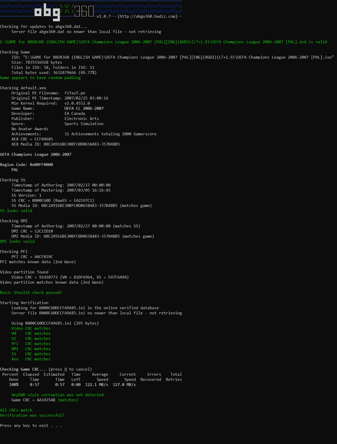The height and width of the screenshot is (444, 337).
Task: Click the 'XEX Media ID' line
Action: click(x=66, y=144)
